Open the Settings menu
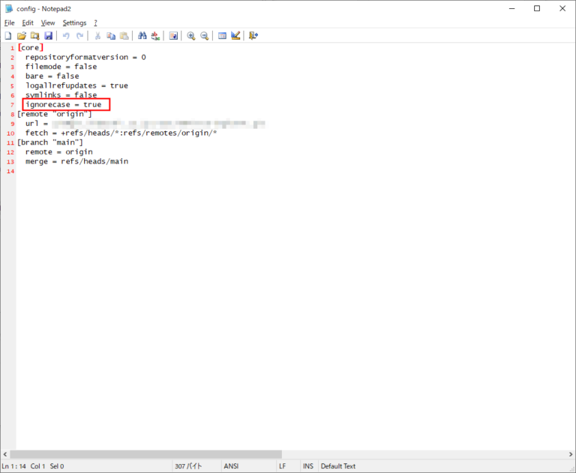576x473 pixels. [74, 23]
